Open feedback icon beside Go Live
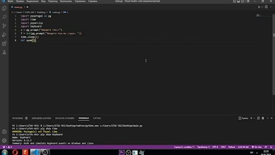275x155 pixels. coord(266,147)
